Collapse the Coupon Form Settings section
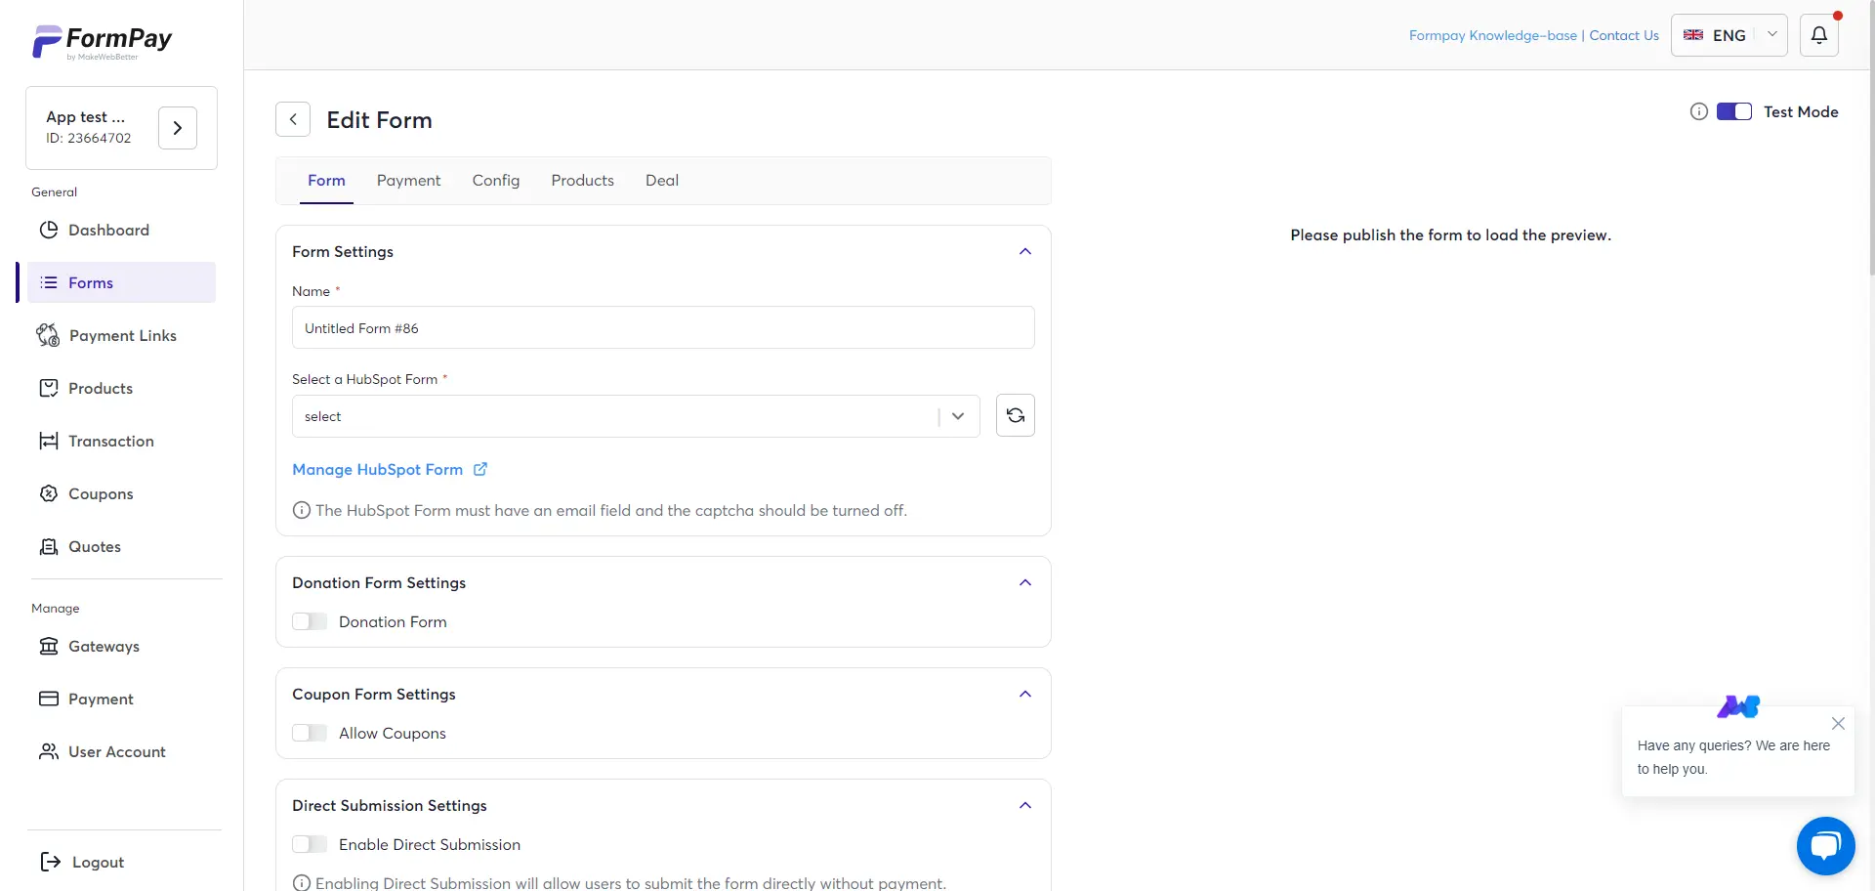1875x891 pixels. [1025, 694]
